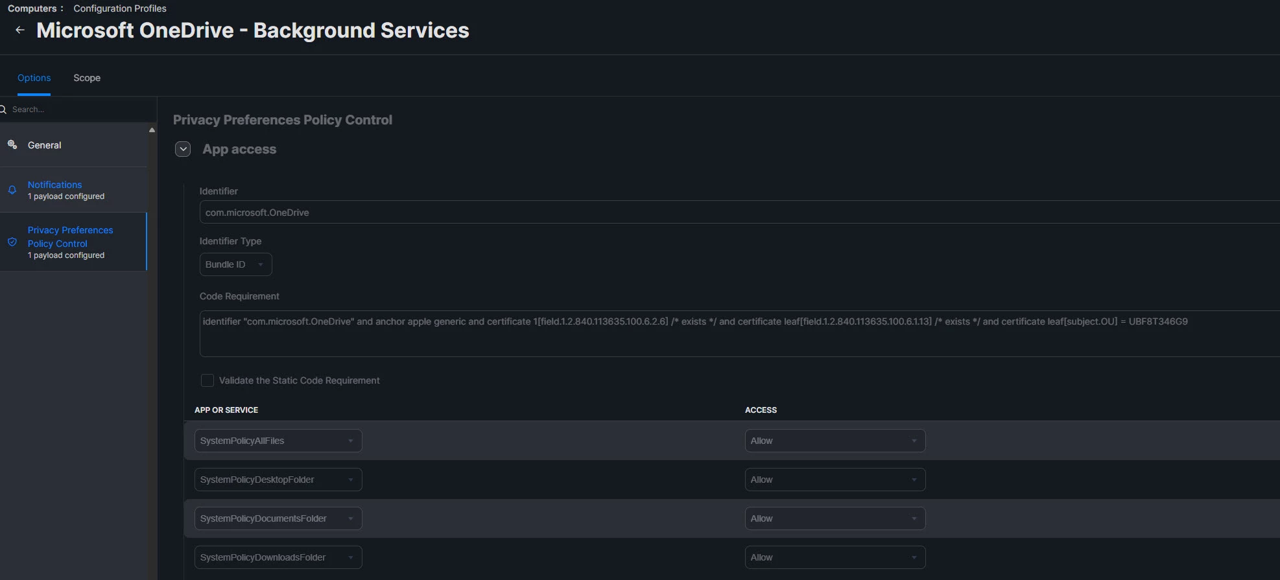Select Privacy Preferences Policy Control payload
The height and width of the screenshot is (580, 1280).
pyautogui.click(x=74, y=242)
